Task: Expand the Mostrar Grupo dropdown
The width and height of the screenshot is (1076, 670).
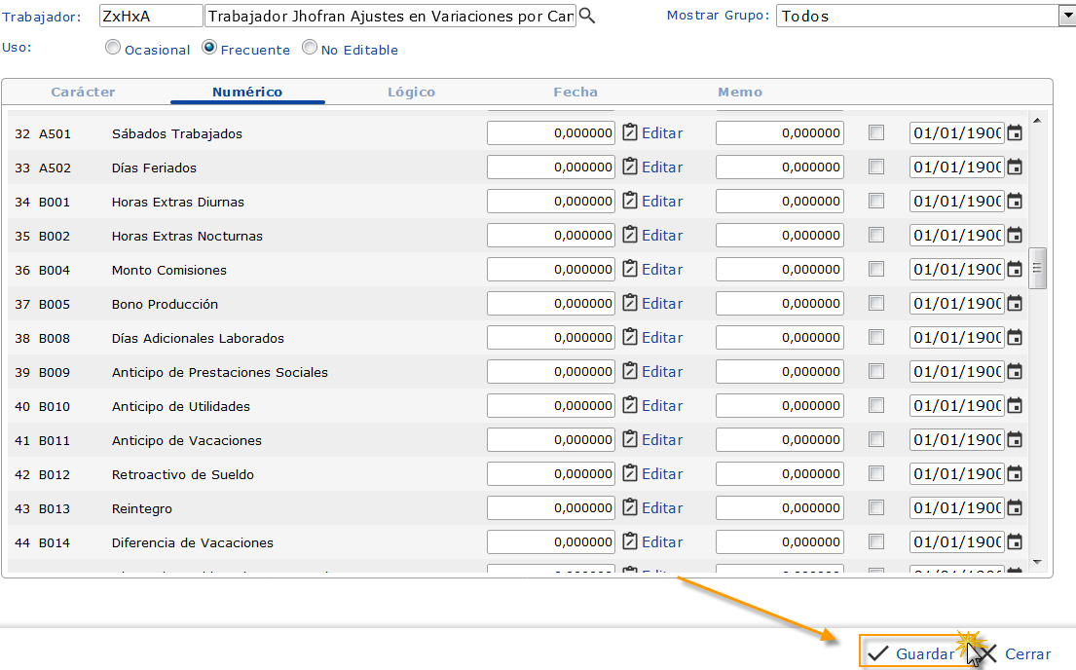Action: click(x=1066, y=16)
